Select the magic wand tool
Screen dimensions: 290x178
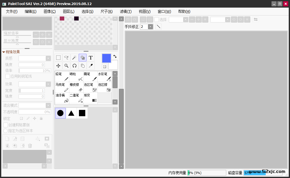(x=74, y=58)
